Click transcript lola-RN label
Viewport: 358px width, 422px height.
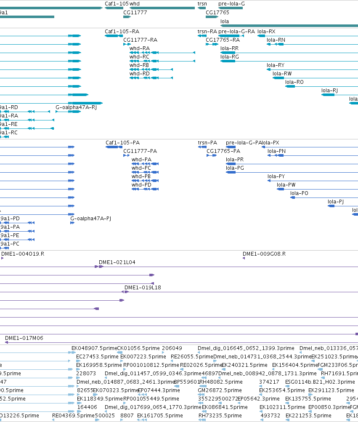pos(276,40)
